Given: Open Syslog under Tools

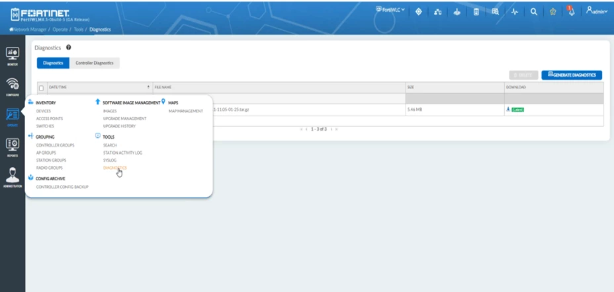Looking at the screenshot, I should coord(110,160).
